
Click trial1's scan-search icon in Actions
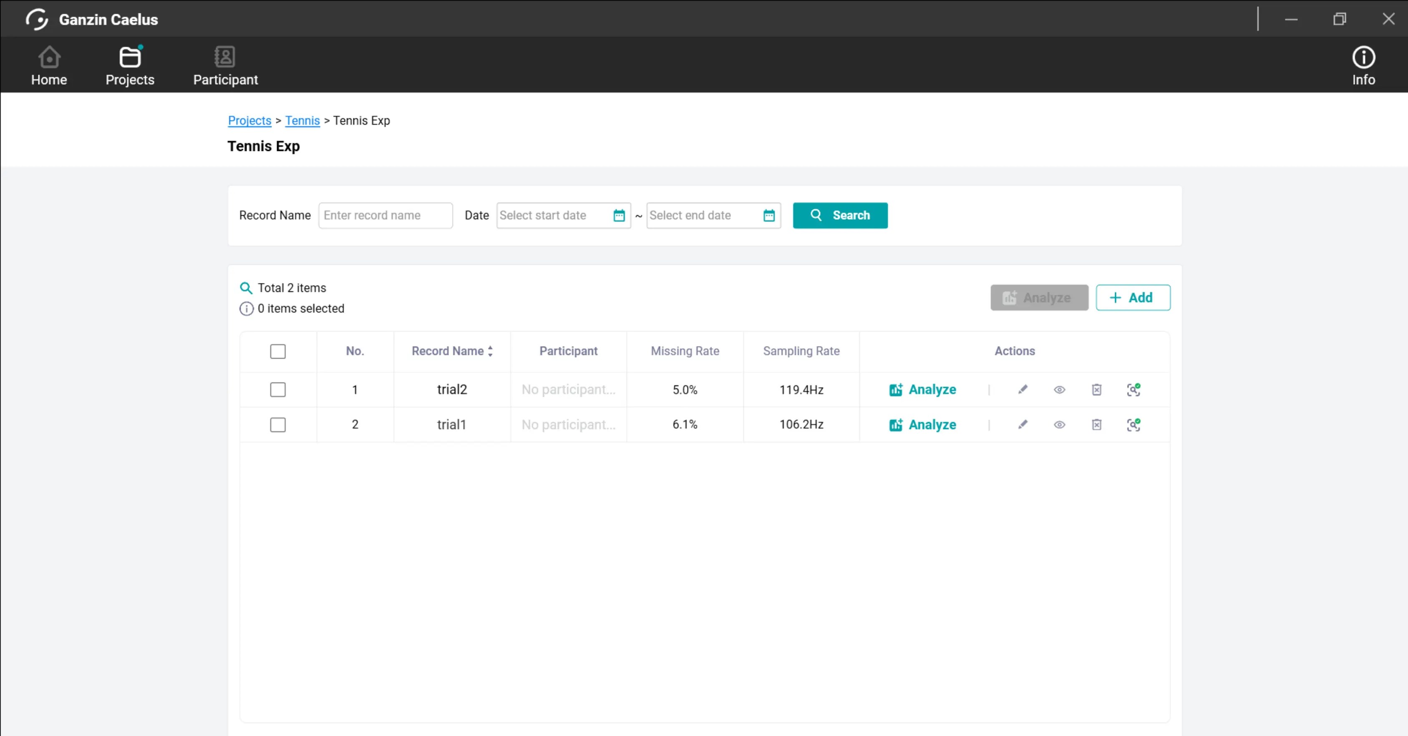(x=1133, y=425)
